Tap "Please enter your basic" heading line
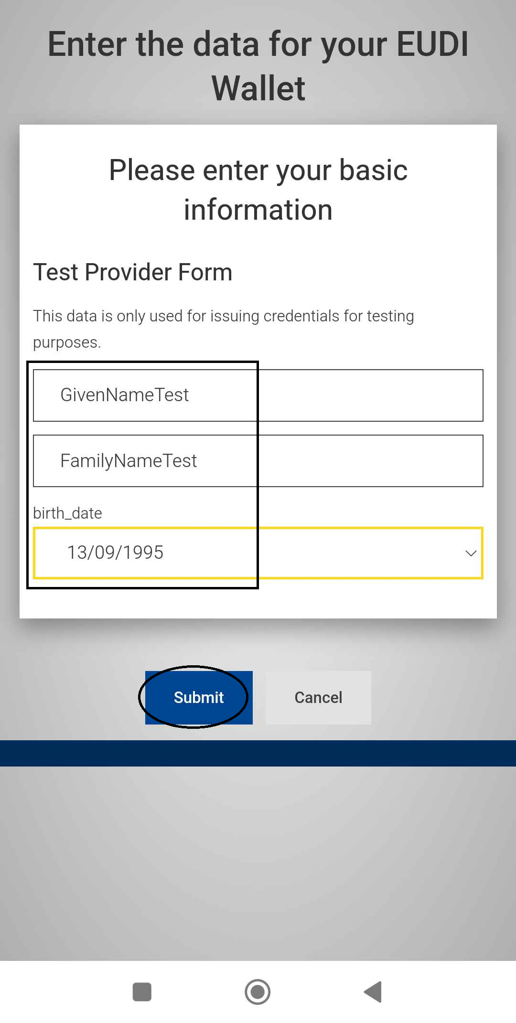The image size is (516, 1023). (258, 170)
